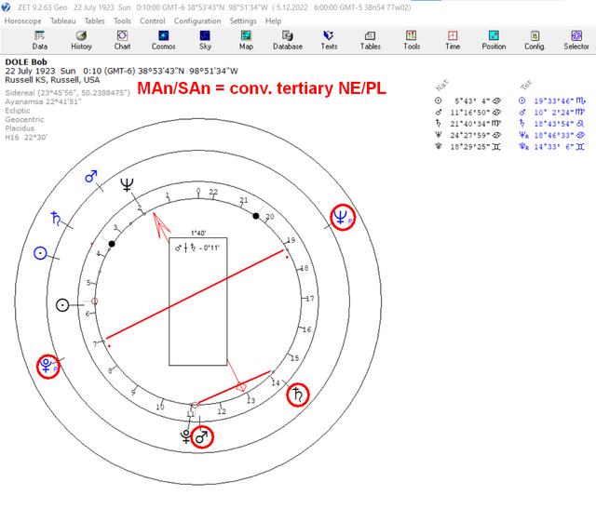Open the Sky view icon
Image resolution: width=596 pixels, height=509 pixels.
tap(205, 41)
